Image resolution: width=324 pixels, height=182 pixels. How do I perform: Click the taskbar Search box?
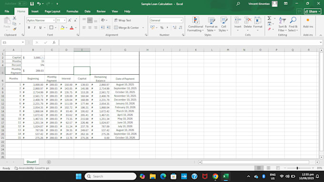(111, 176)
